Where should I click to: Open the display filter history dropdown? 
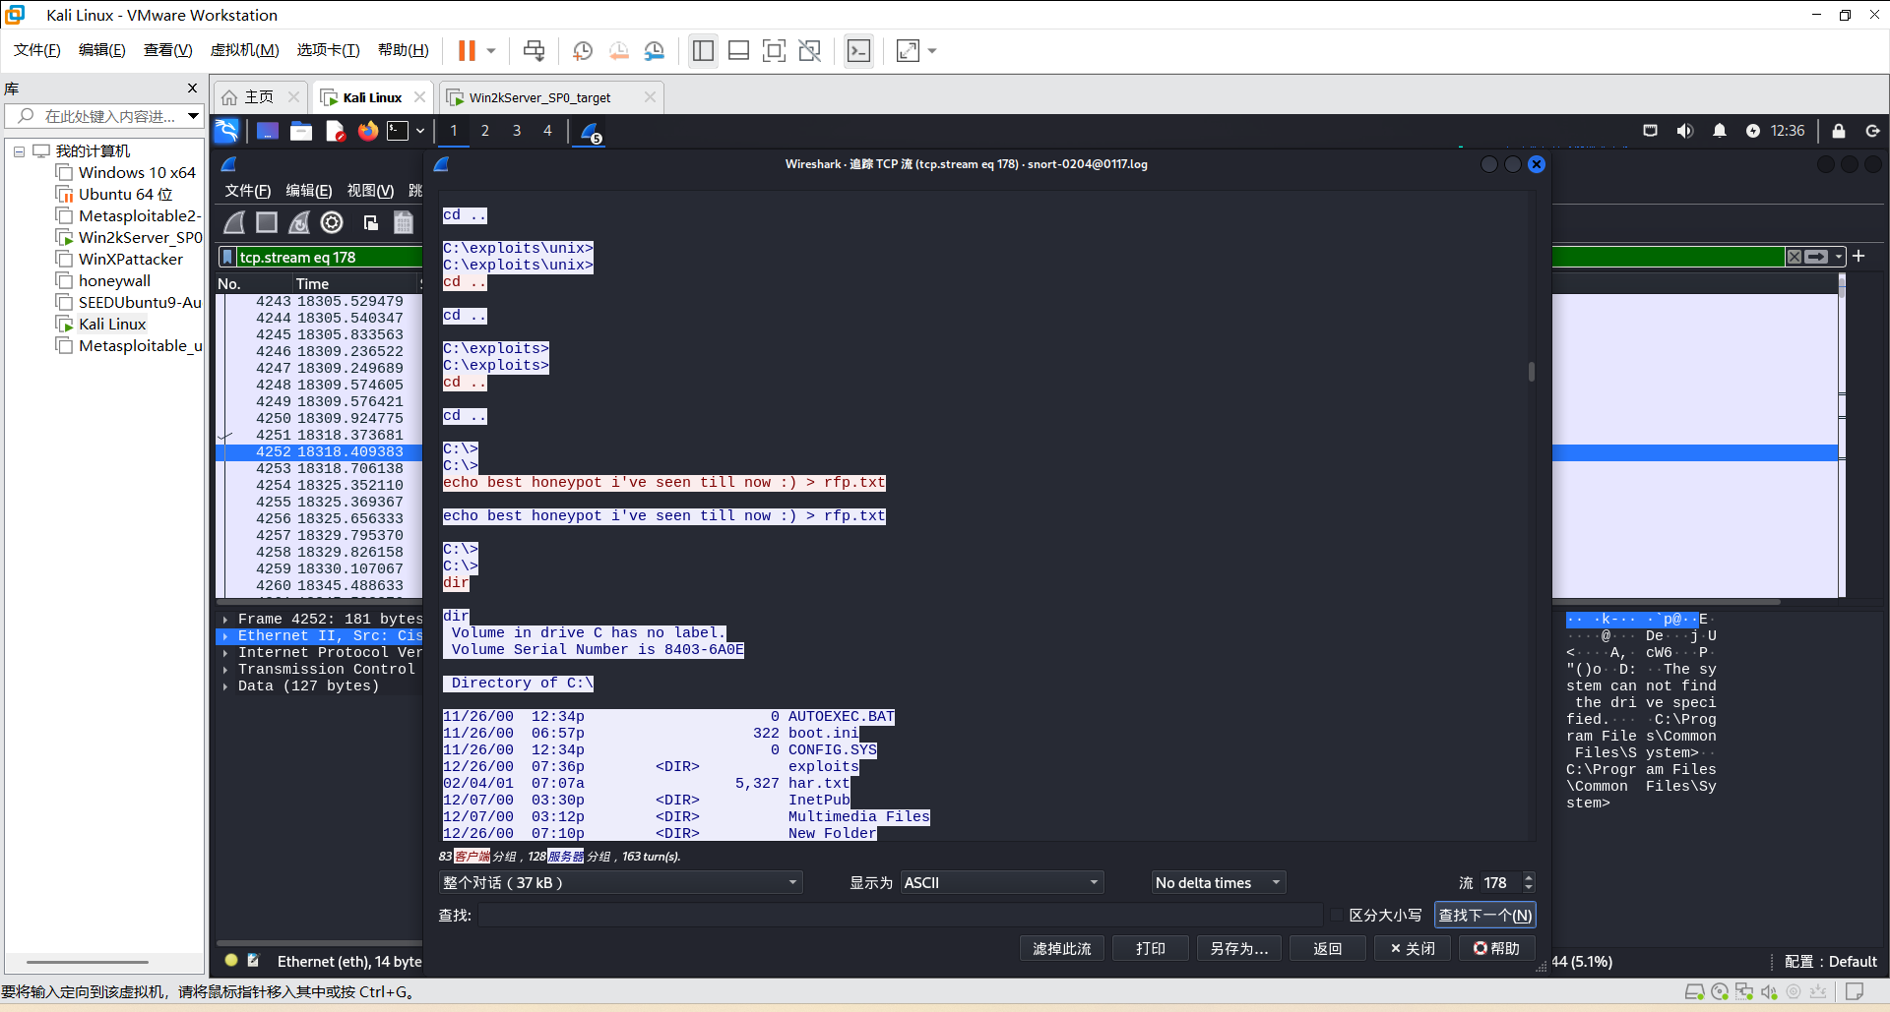tap(1839, 257)
